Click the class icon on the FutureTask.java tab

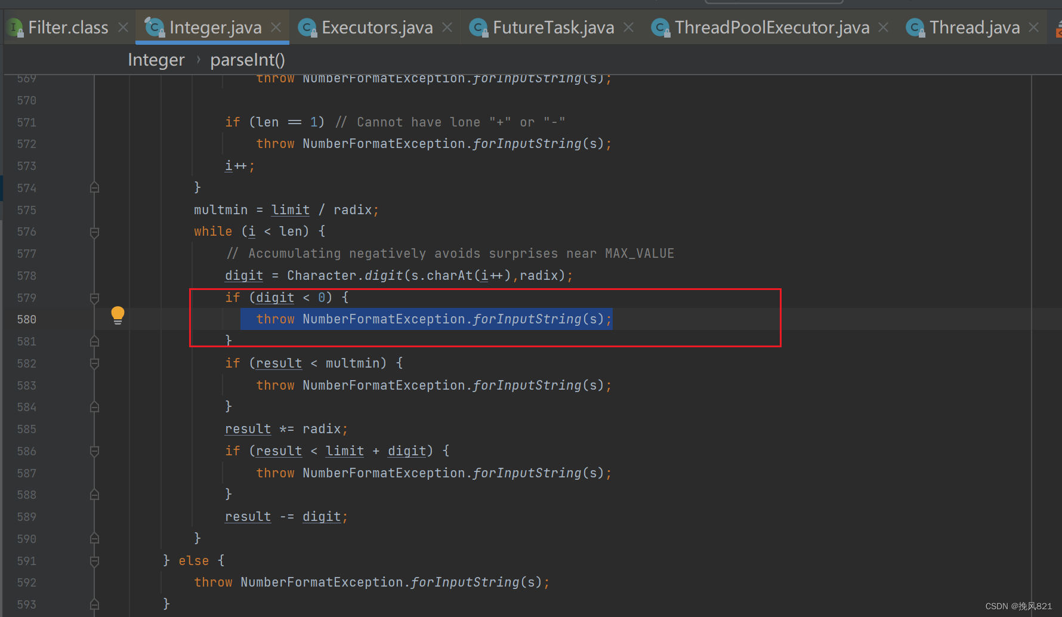[x=478, y=27]
